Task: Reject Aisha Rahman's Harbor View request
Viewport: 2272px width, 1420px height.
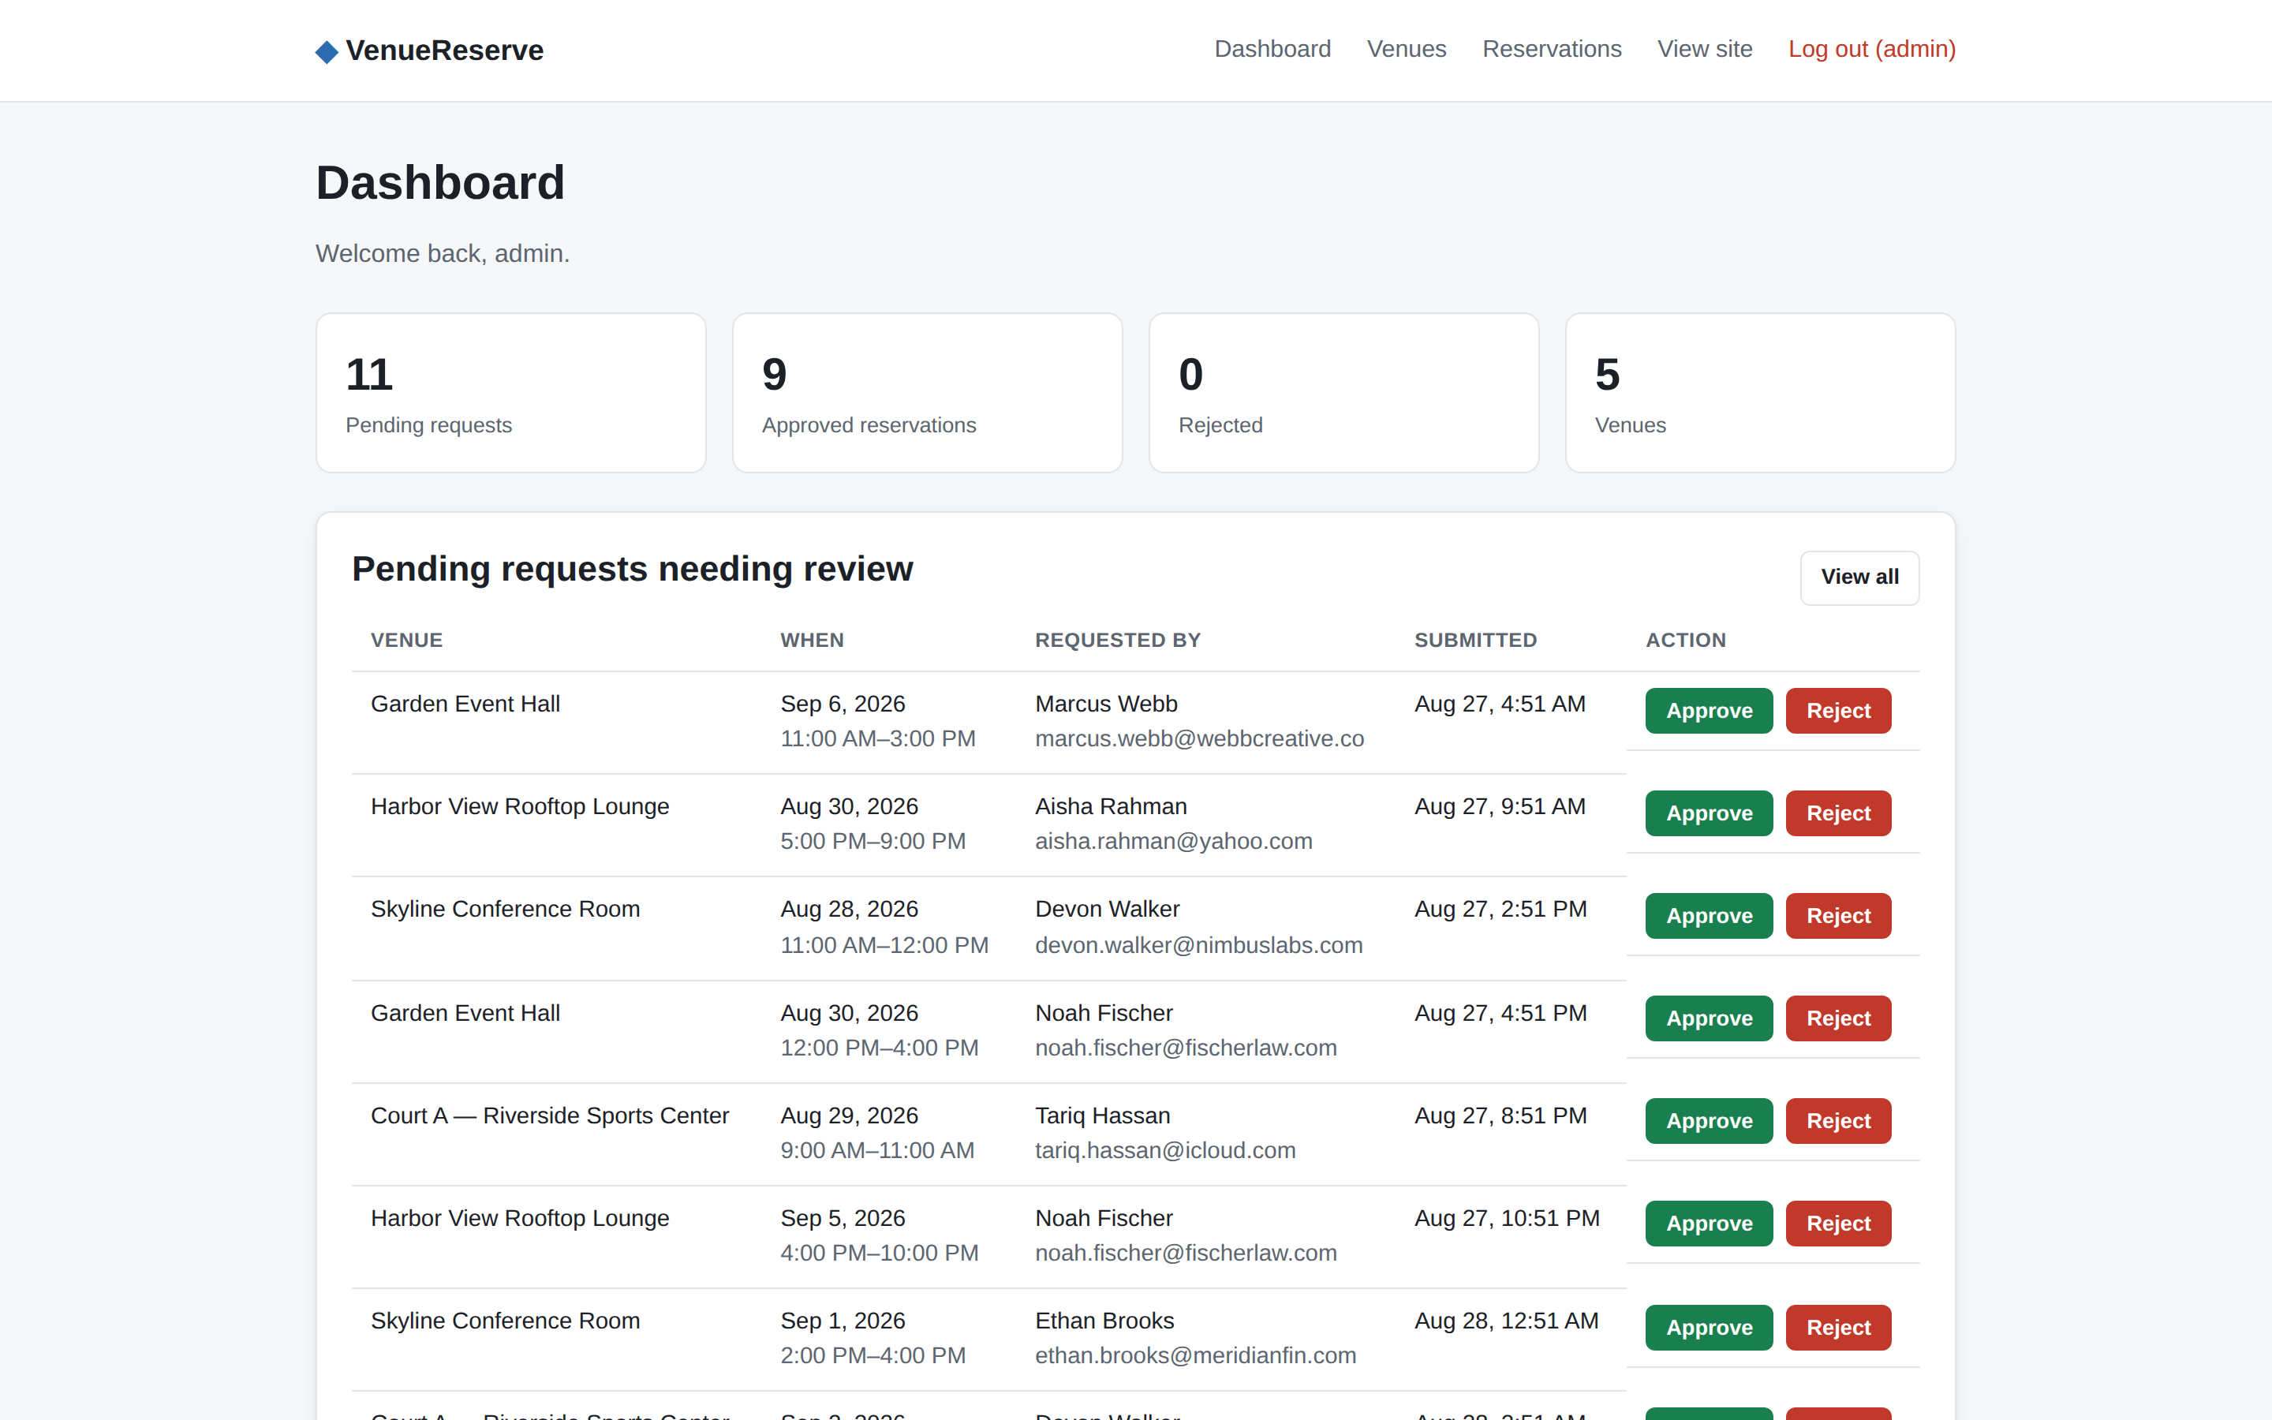Action: click(1838, 813)
